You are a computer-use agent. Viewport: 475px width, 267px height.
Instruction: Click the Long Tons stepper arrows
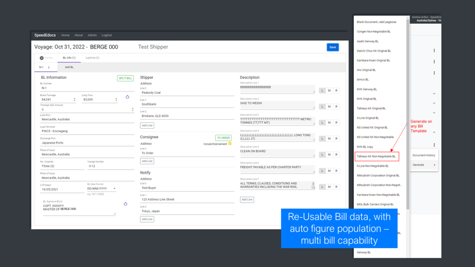[x=116, y=99]
